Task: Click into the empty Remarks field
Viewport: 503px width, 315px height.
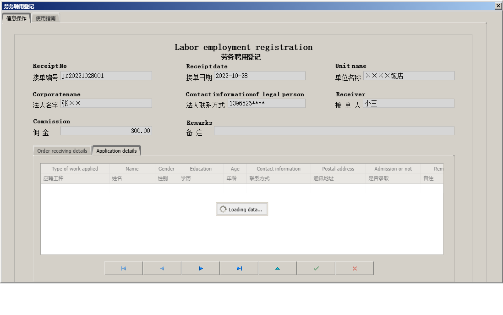Action: [334, 131]
